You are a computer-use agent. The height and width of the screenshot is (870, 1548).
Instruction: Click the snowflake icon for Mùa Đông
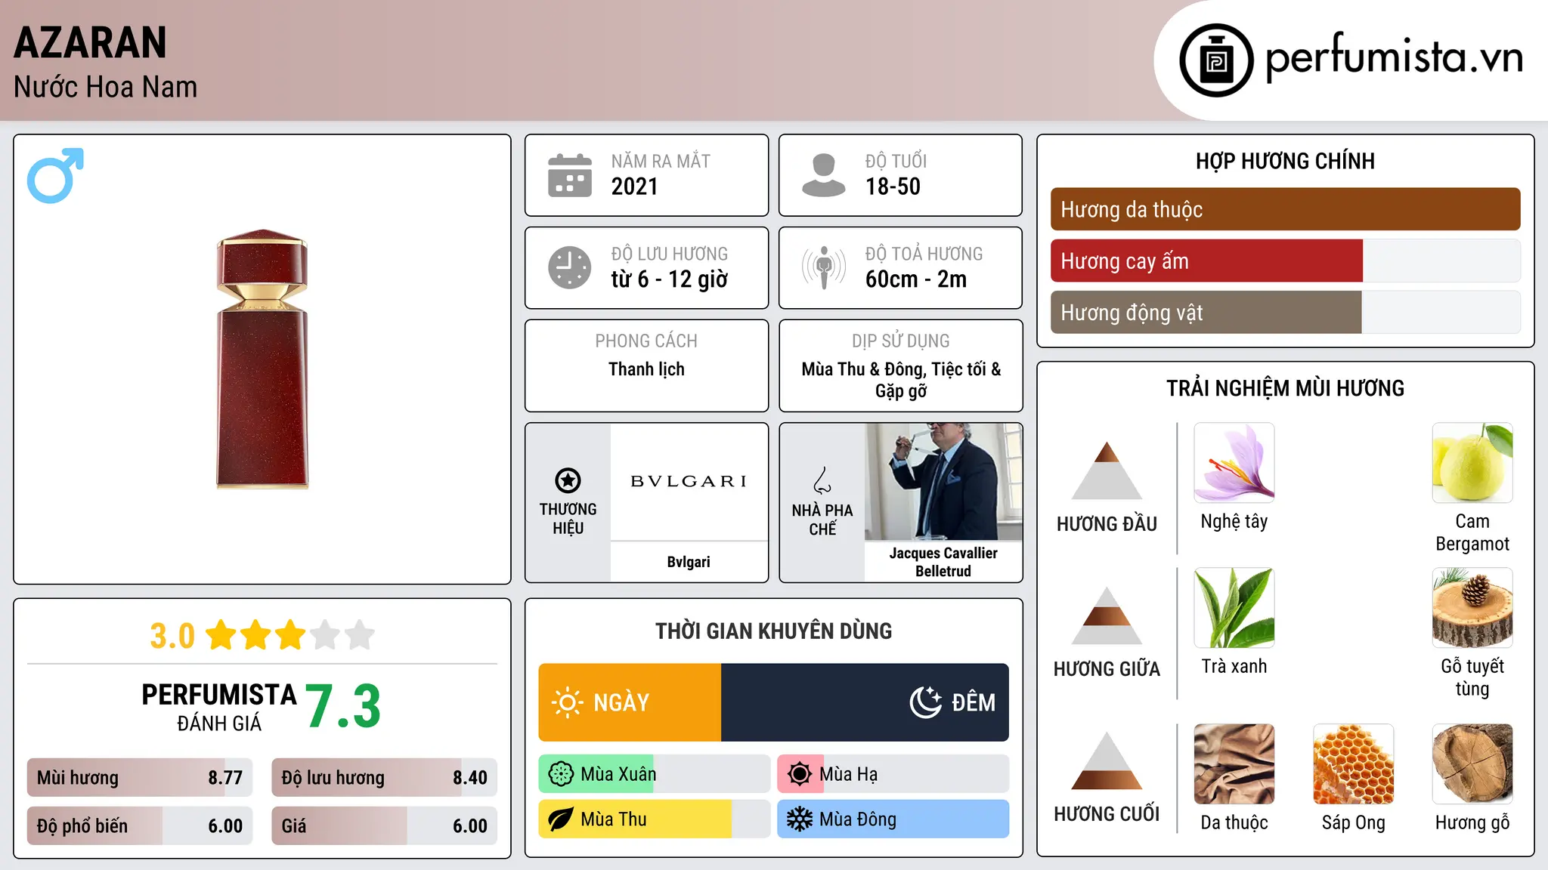coord(800,819)
